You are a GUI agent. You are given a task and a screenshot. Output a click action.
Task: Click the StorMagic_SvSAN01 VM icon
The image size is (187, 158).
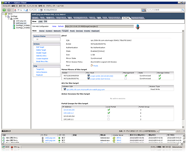coord(14,25)
